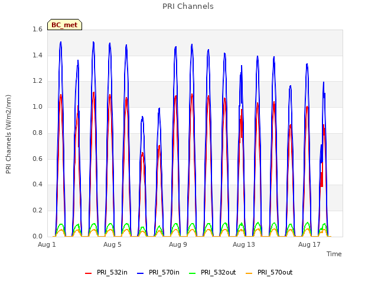Click the 0.0 y-axis tick label
Viewport: 378px width, 284px height.
37,236
